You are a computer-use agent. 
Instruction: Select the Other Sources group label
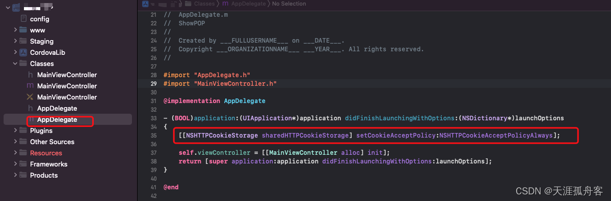click(x=52, y=142)
